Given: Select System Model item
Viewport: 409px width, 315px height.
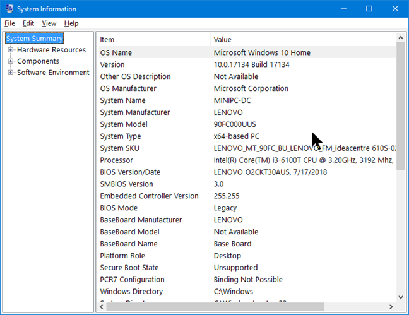Looking at the screenshot, I should [124, 124].
